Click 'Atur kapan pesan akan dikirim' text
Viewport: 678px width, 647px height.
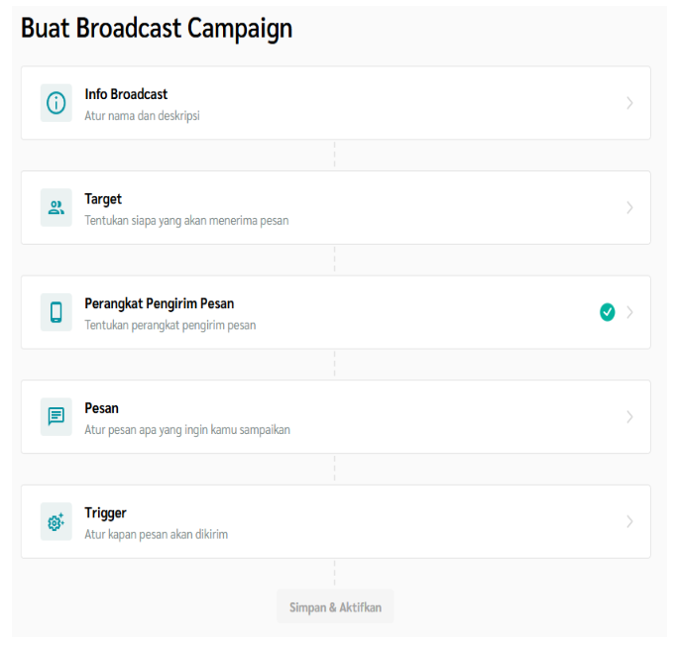click(x=157, y=535)
